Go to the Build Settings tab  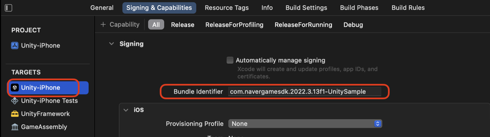306,8
